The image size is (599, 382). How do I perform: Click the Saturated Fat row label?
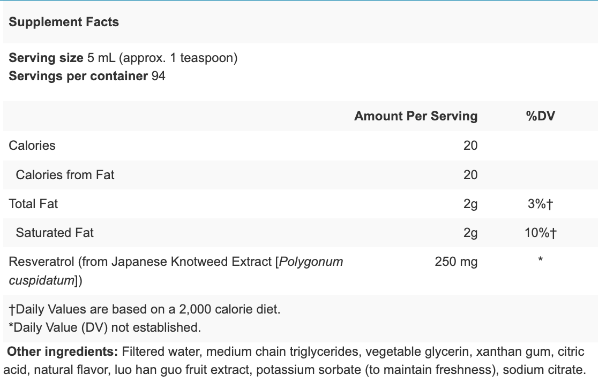[x=55, y=233]
